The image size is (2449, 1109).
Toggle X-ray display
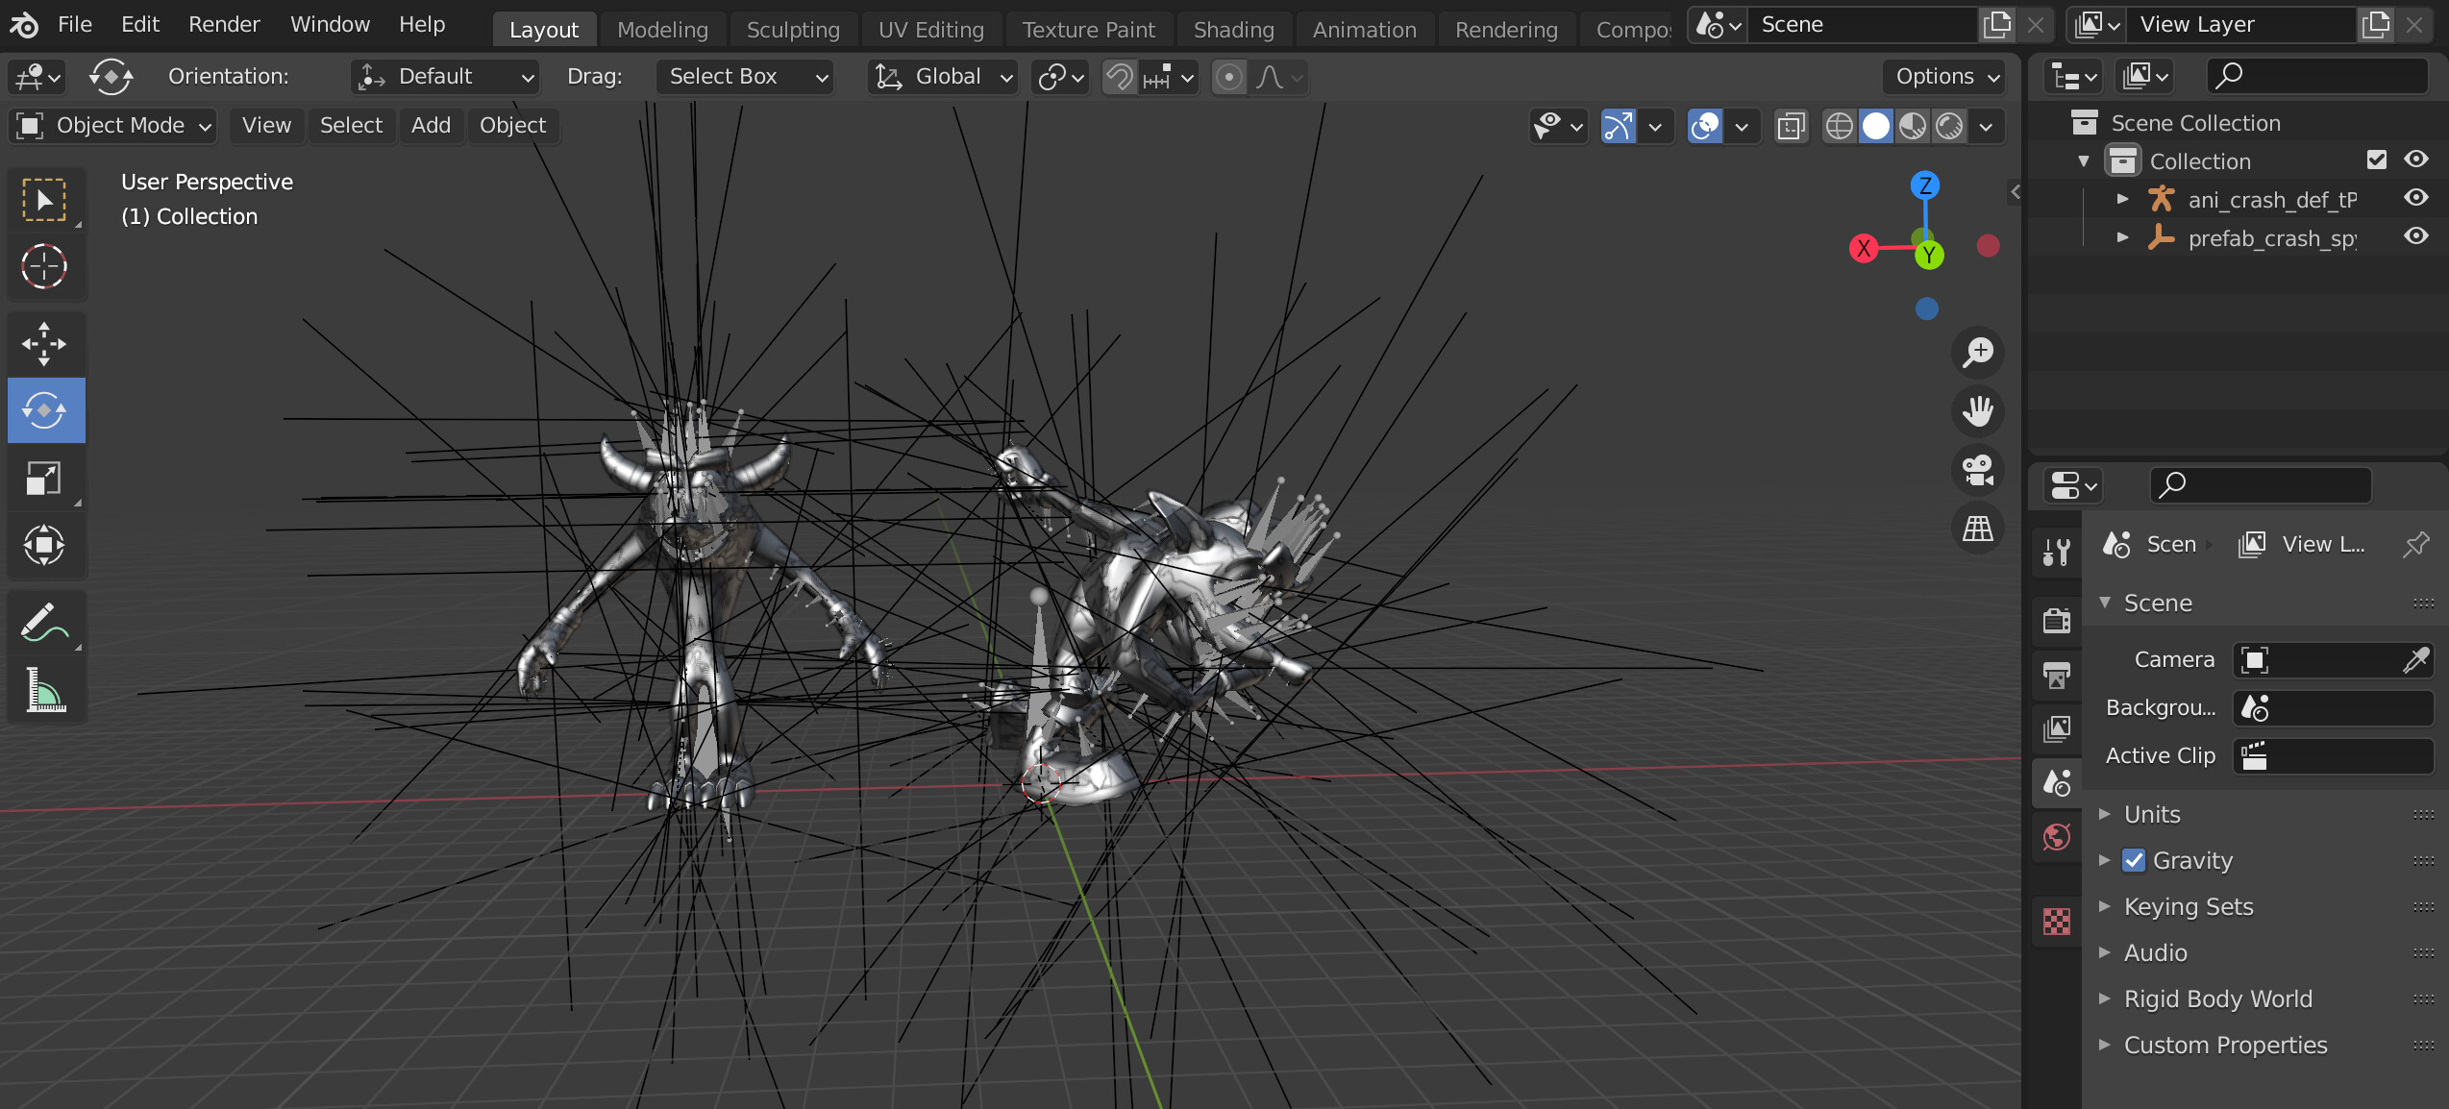pyautogui.click(x=1792, y=126)
